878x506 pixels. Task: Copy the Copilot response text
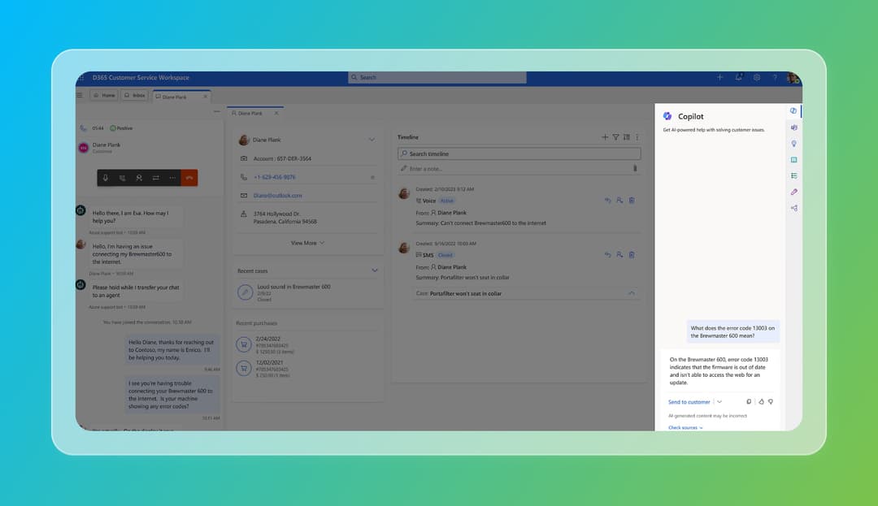click(749, 401)
